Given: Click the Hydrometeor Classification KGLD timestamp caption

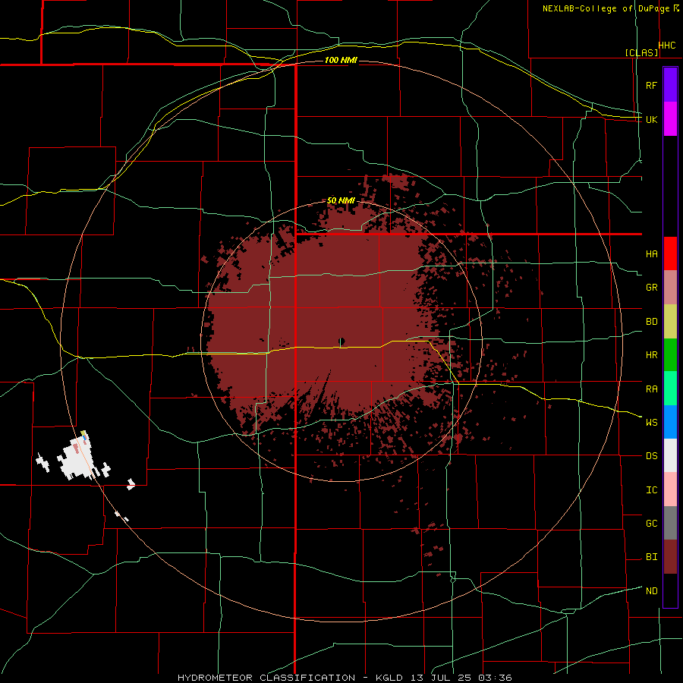Looking at the screenshot, I should click(x=345, y=678).
